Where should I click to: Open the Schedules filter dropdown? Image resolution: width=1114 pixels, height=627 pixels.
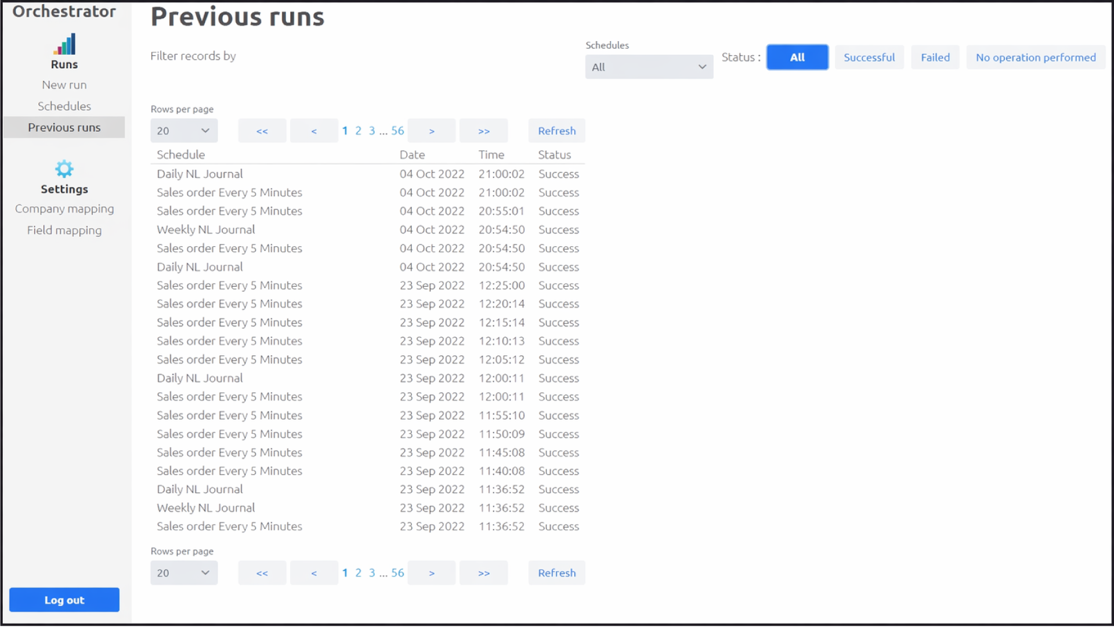click(649, 67)
